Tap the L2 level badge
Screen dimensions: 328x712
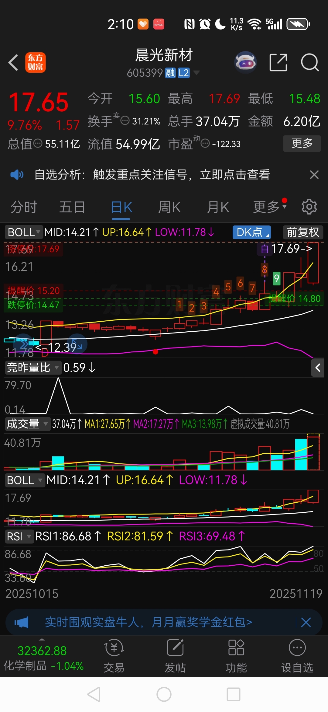click(184, 73)
